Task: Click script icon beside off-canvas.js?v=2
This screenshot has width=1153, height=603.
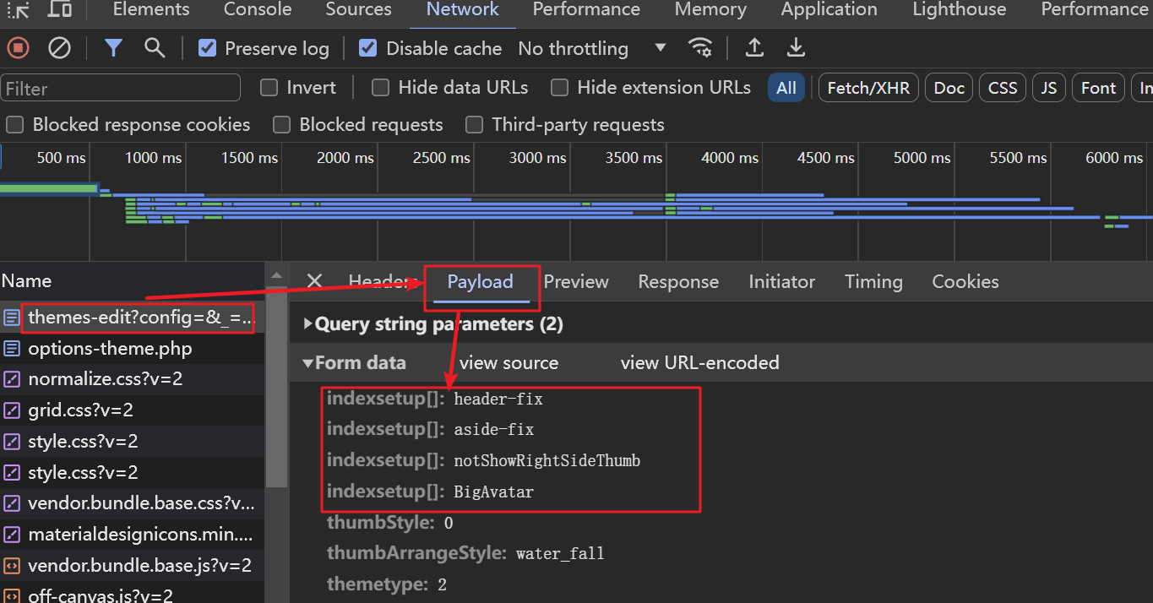Action: [x=12, y=595]
